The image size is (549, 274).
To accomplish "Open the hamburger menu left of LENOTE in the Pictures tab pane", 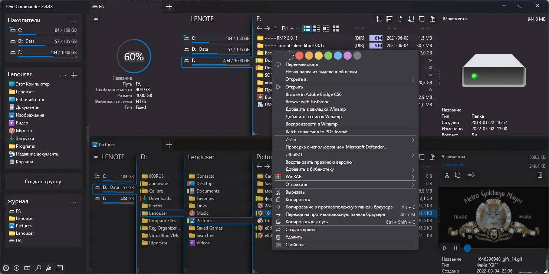I will [95, 156].
